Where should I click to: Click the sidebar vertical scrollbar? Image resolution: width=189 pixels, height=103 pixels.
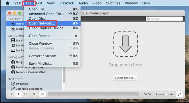click(64, 75)
